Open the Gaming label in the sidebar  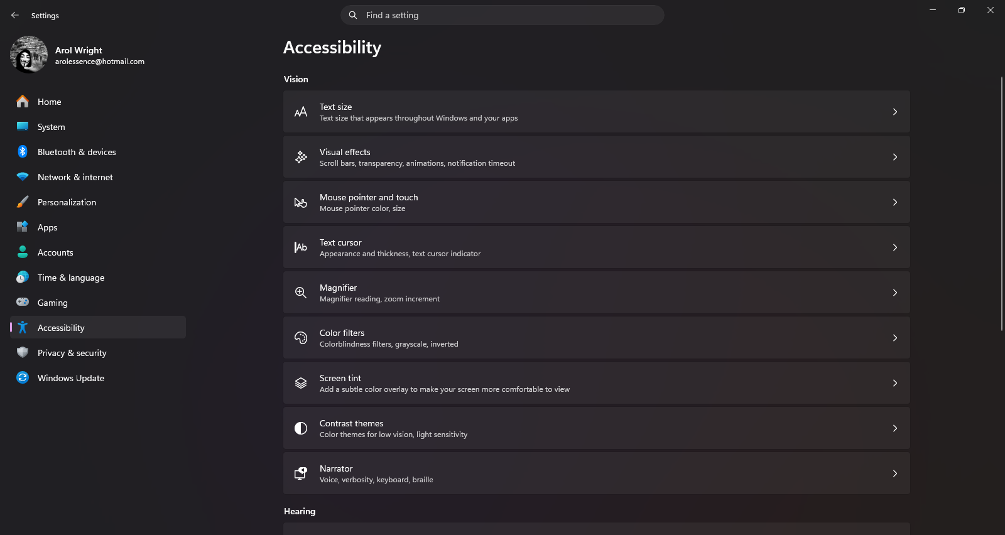(53, 303)
